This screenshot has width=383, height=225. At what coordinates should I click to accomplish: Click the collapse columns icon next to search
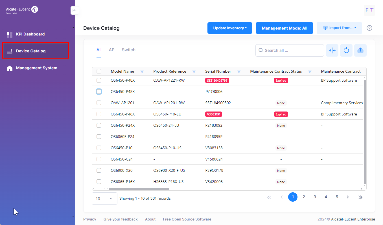coord(332,50)
